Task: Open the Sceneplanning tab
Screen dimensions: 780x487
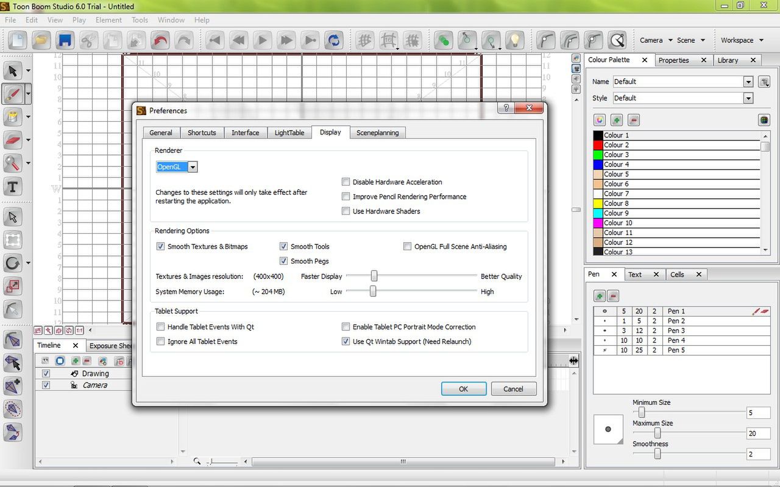Action: [x=378, y=133]
